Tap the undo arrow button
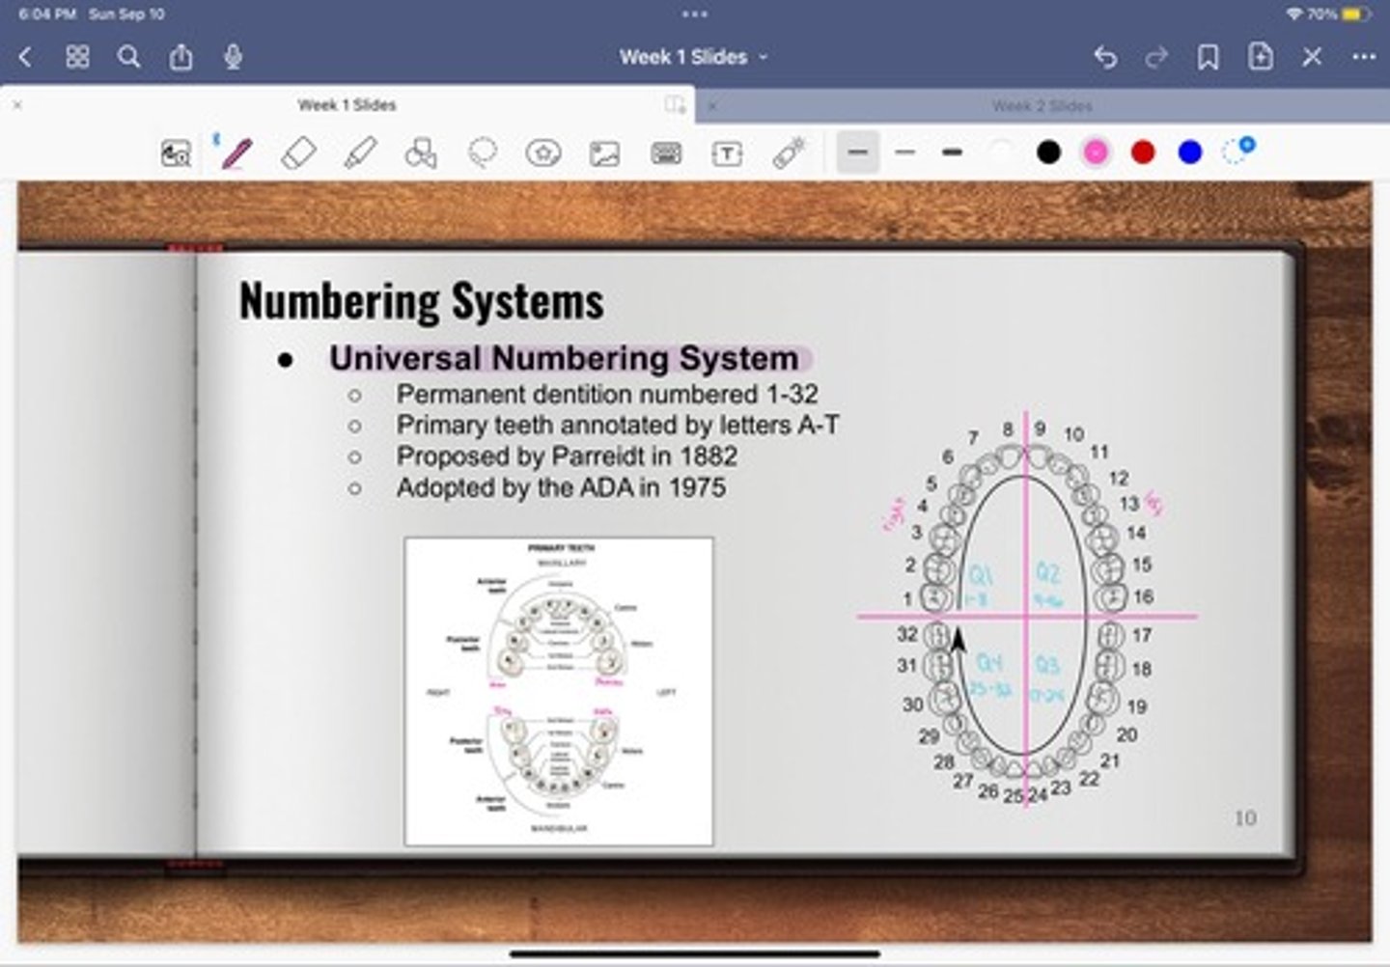This screenshot has width=1390, height=967. coord(1105,57)
